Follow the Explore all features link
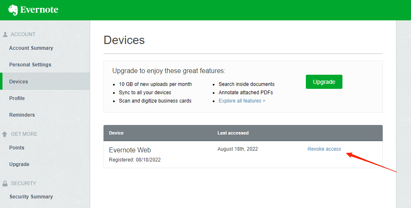The height and width of the screenshot is (208, 411). (242, 101)
